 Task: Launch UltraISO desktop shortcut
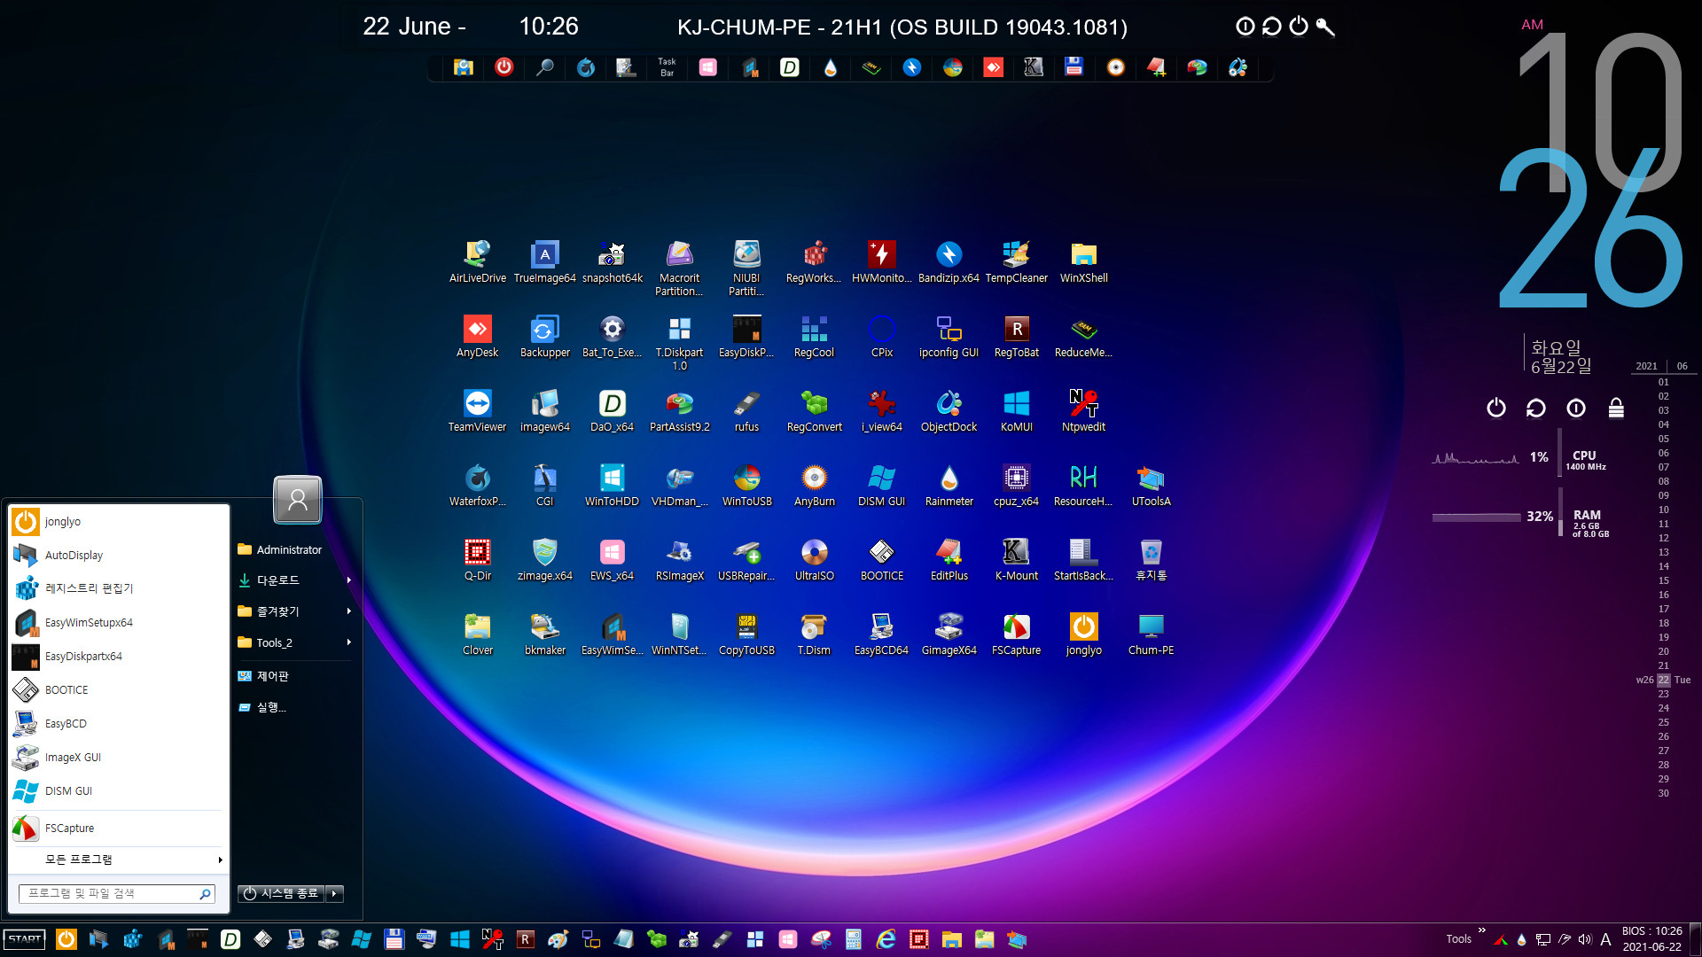pos(814,560)
